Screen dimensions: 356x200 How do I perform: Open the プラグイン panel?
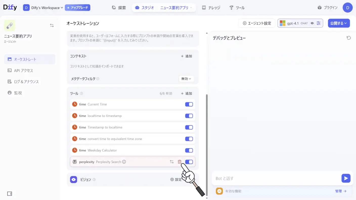(327, 8)
